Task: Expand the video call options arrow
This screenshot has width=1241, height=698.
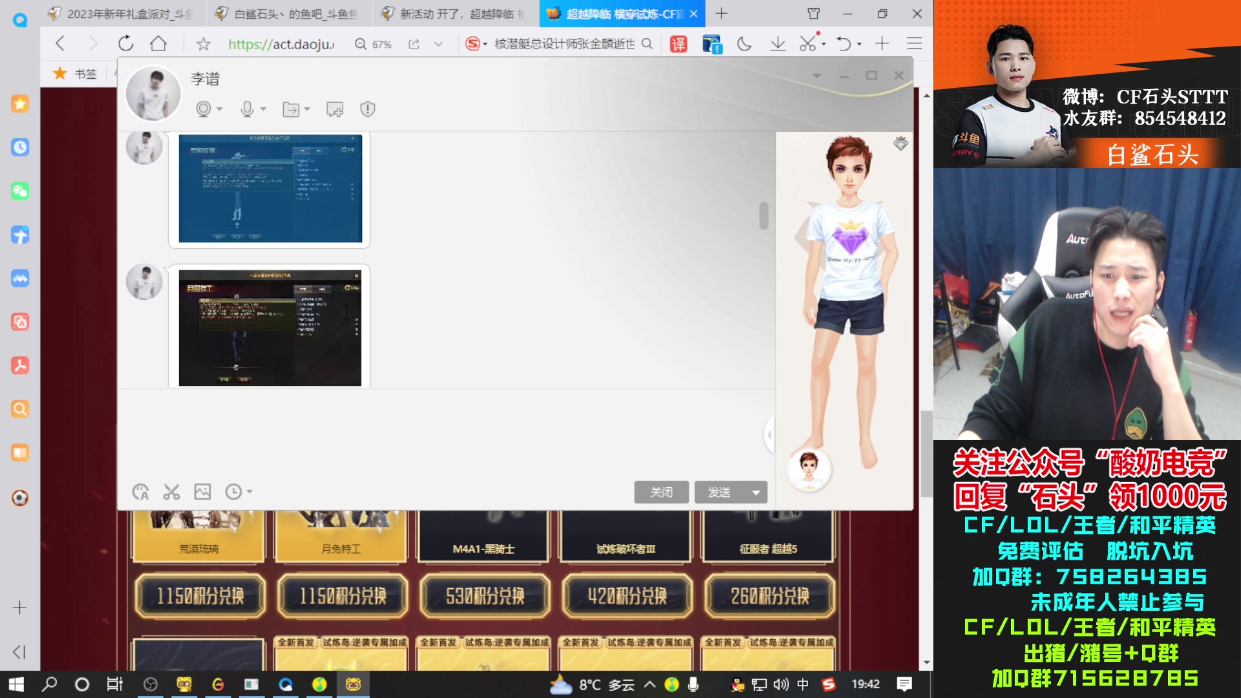Action: pos(220,109)
